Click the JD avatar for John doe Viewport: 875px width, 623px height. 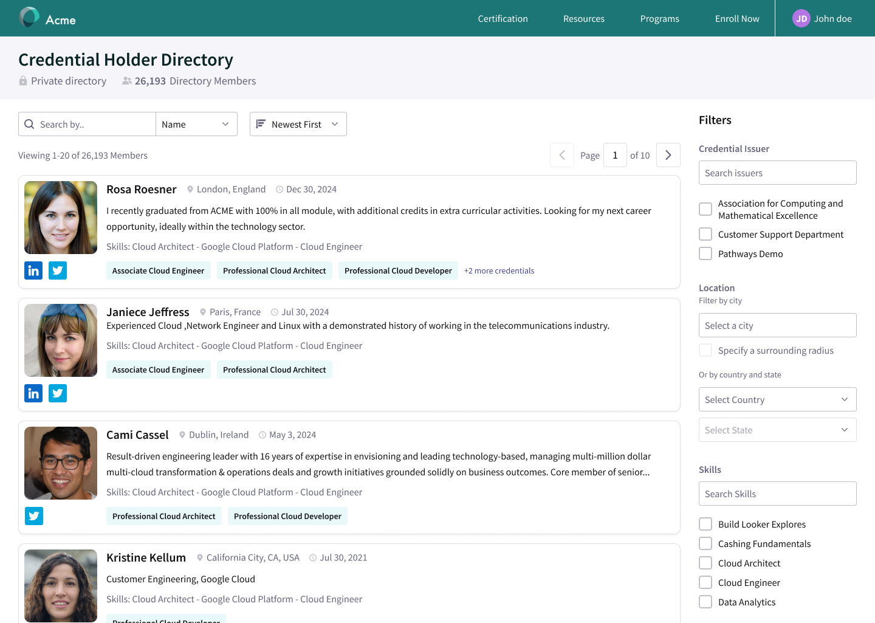(x=801, y=18)
